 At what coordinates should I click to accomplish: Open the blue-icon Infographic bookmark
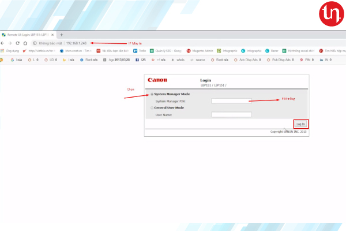(x=251, y=51)
